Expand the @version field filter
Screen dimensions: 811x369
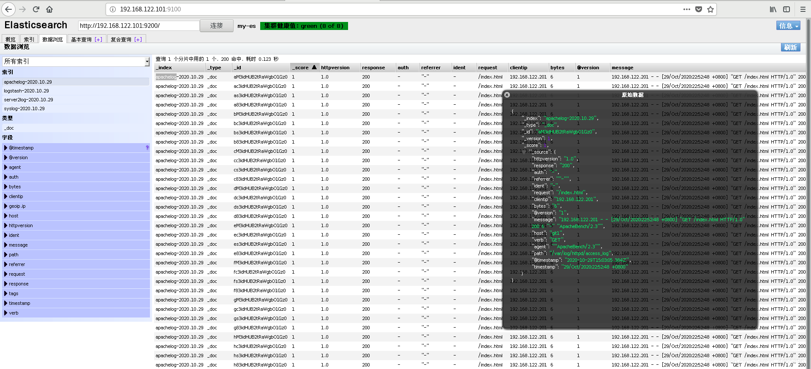pos(76,157)
